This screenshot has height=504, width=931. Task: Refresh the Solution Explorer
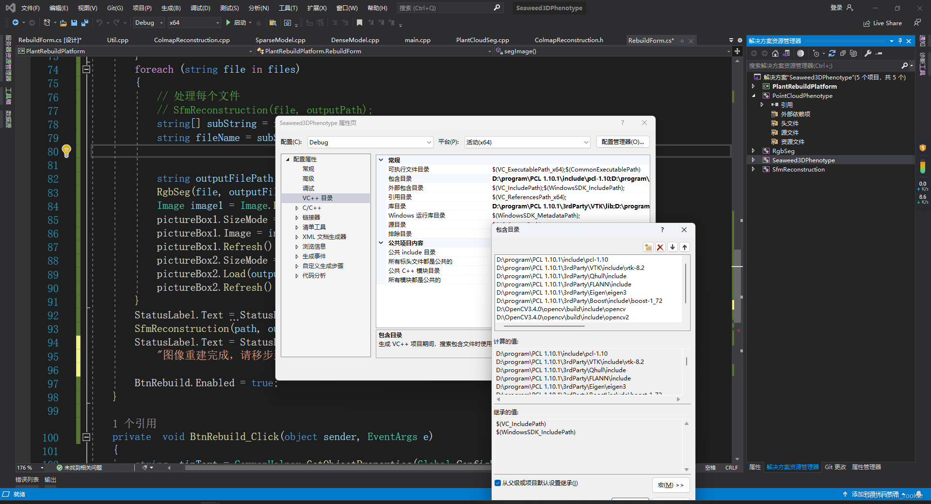tap(833, 53)
